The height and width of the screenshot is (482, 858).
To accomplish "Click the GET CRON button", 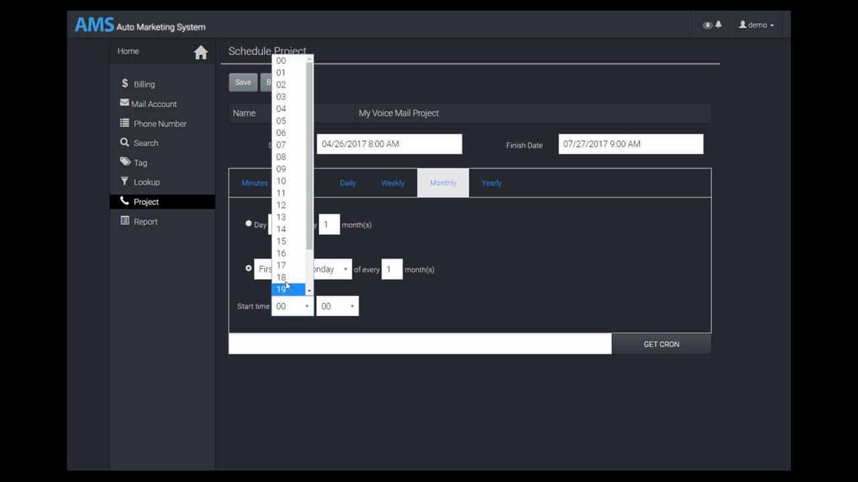I will point(662,344).
